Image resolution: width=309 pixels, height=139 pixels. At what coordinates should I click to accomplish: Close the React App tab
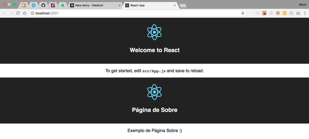(x=175, y=5)
